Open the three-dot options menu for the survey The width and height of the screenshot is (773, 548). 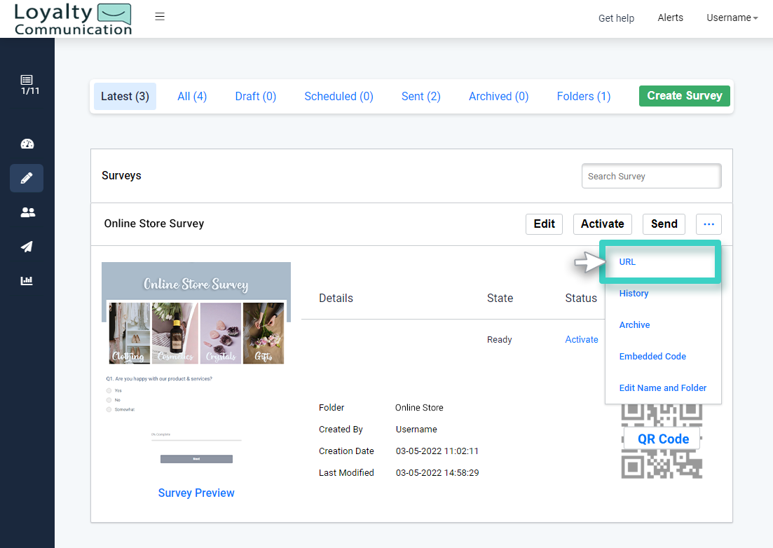pos(709,224)
